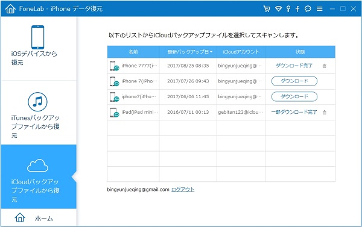Click the diamond upgrade icon
The height and width of the screenshot is (227, 362).
pyautogui.click(x=278, y=9)
